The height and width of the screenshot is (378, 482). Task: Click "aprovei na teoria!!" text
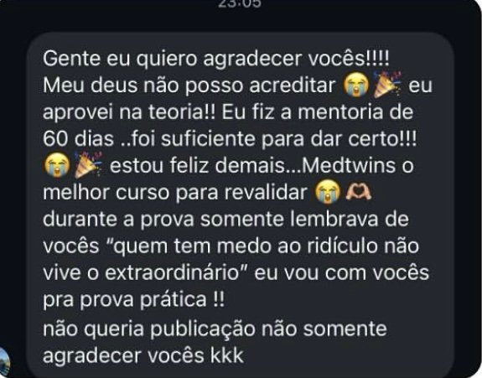129,113
